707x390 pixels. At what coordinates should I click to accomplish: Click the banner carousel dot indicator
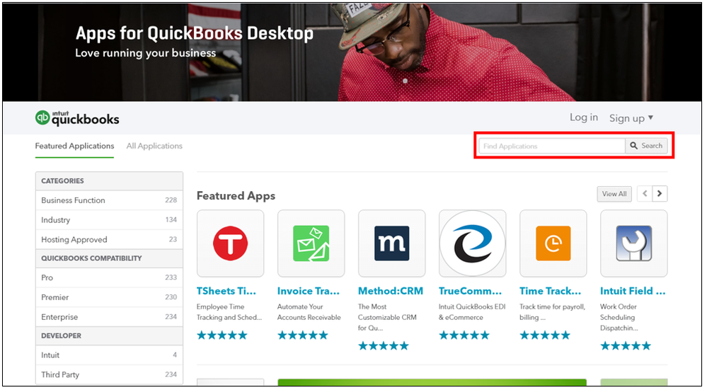[405, 81]
